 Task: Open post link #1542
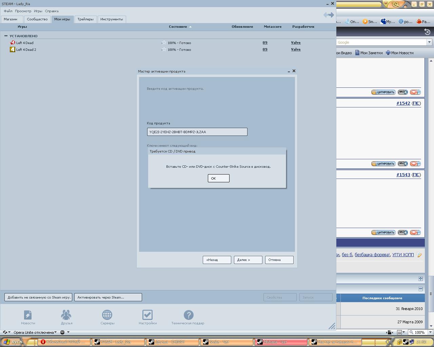coord(403,103)
